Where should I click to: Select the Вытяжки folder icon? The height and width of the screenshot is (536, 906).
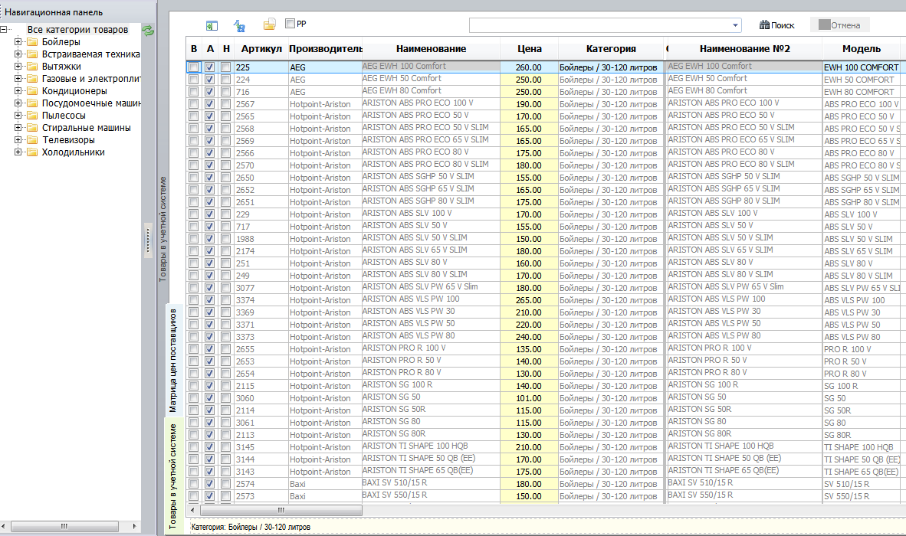click(32, 67)
